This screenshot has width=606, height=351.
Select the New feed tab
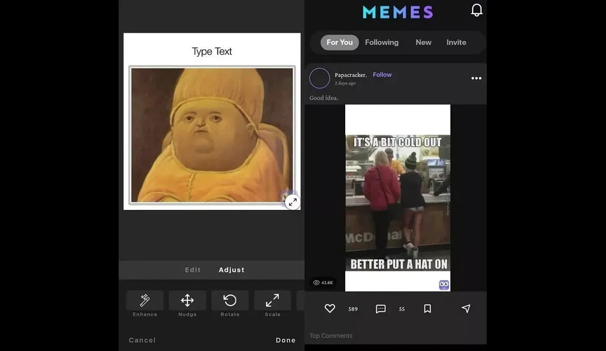[423, 42]
